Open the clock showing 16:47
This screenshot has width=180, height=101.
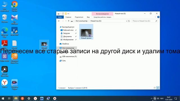click(x=168, y=98)
